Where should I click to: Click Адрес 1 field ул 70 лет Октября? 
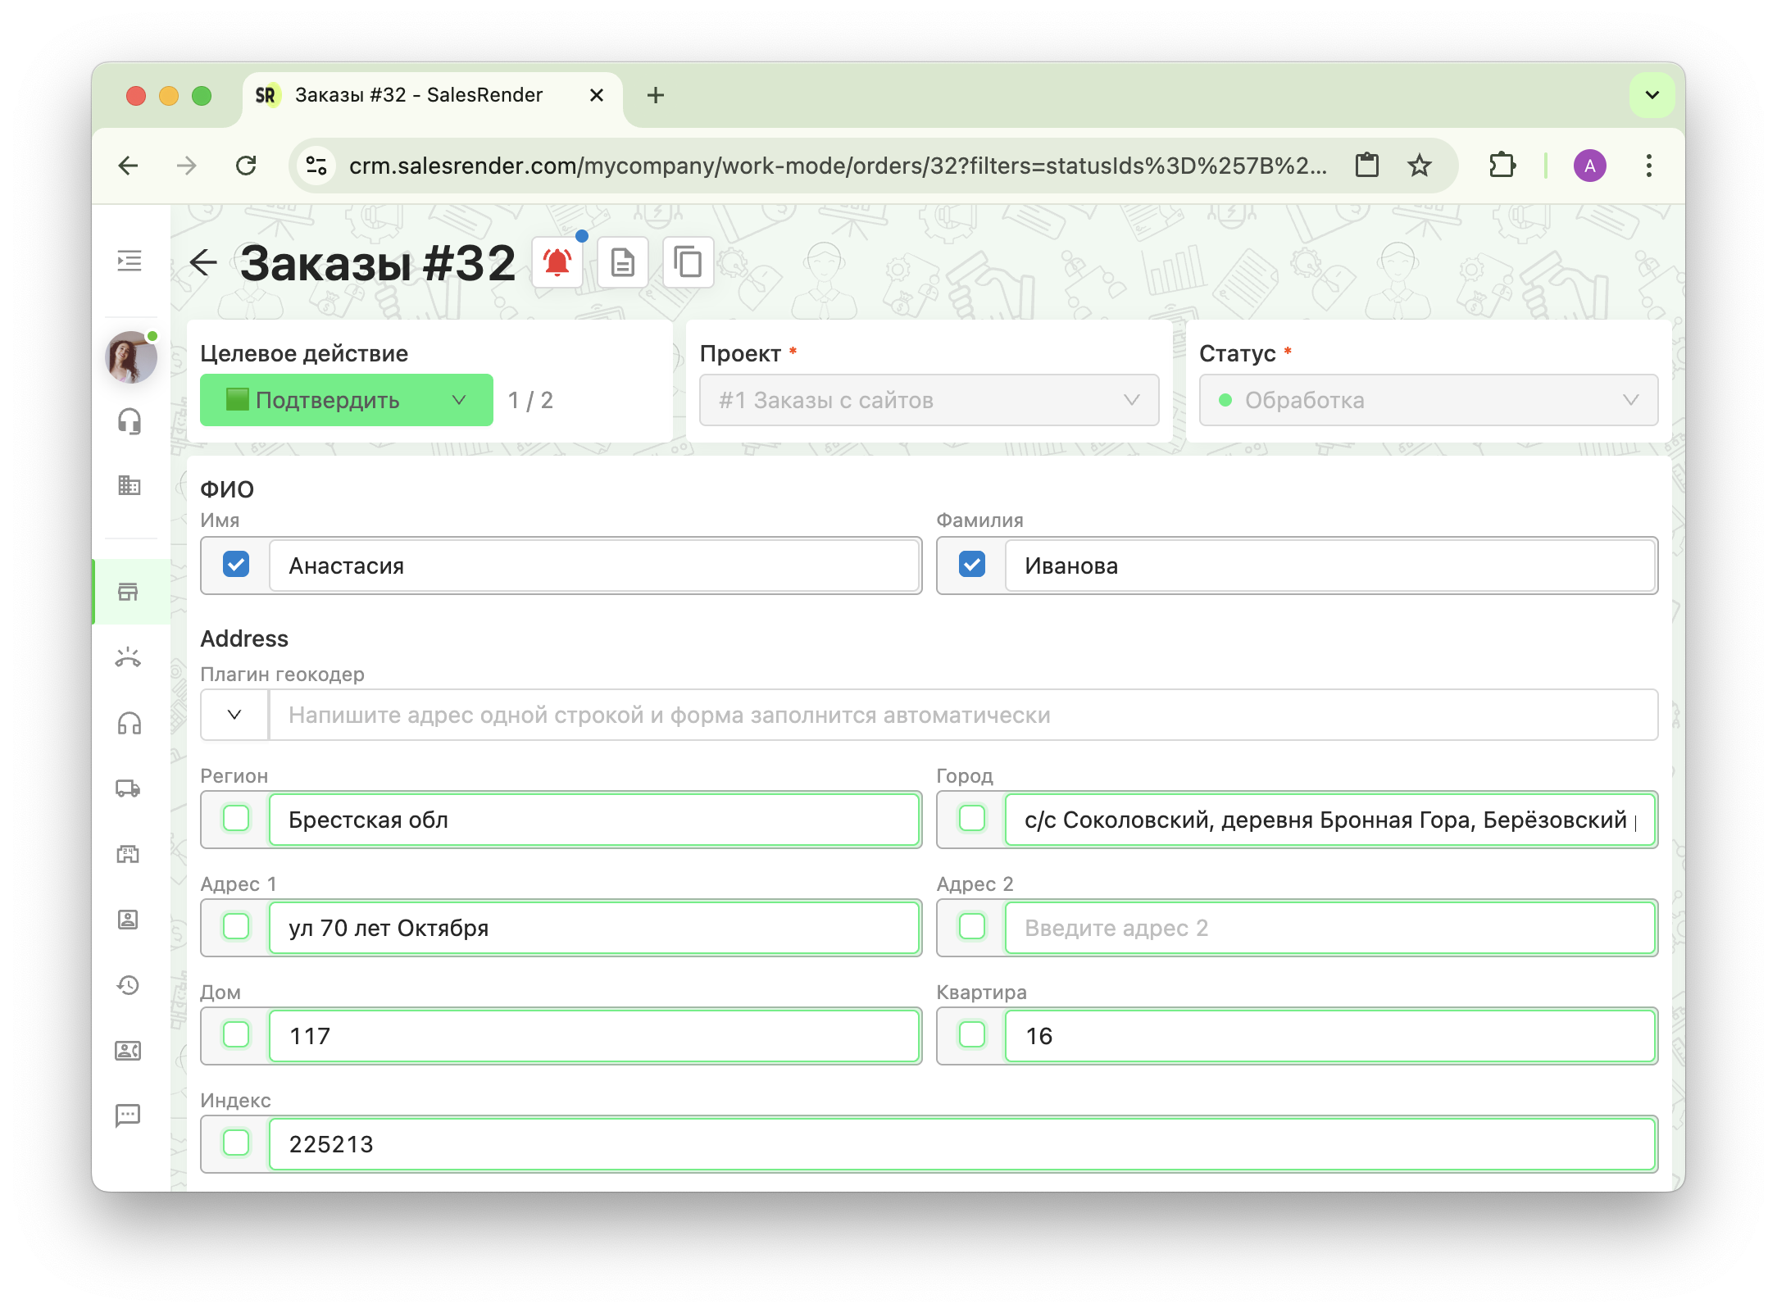(x=593, y=928)
